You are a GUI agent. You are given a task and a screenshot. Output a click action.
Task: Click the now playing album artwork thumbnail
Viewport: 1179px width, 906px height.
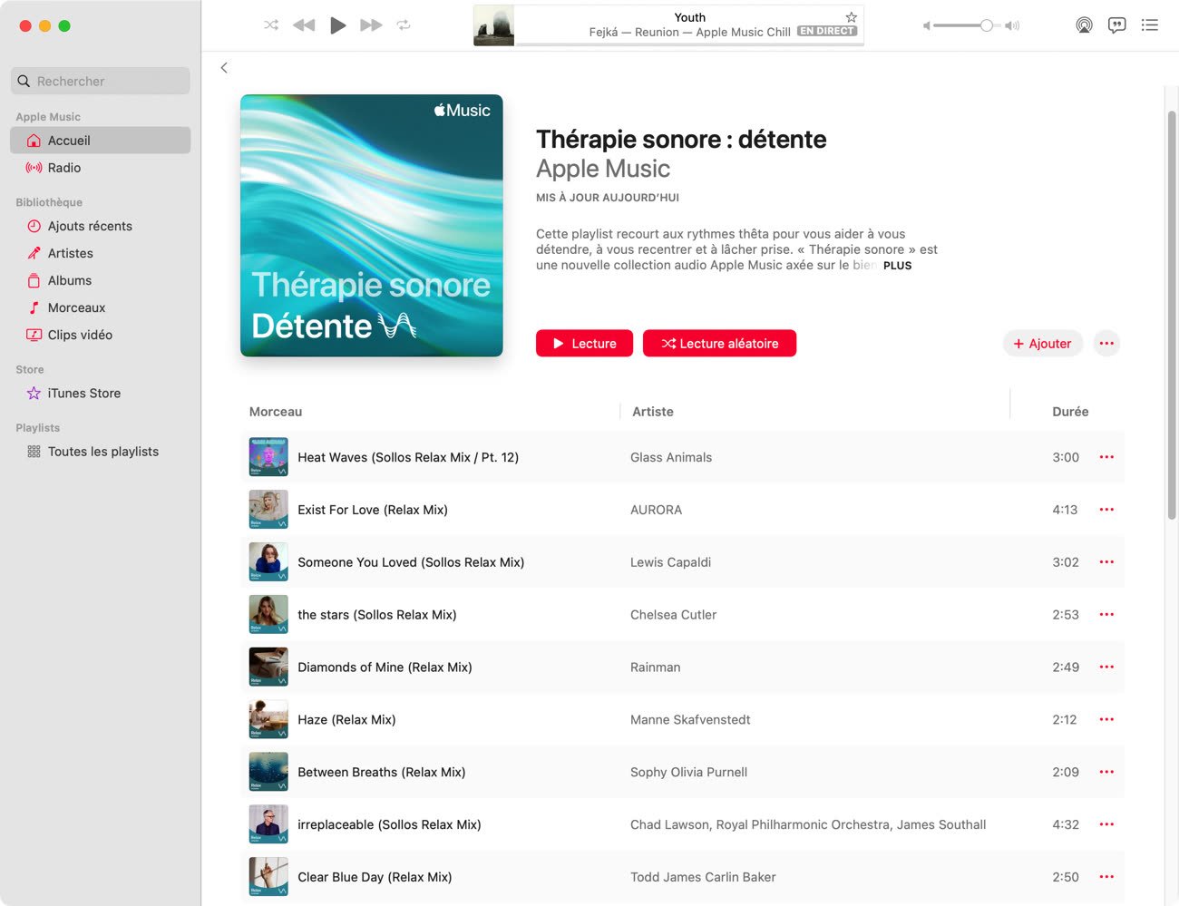click(494, 25)
